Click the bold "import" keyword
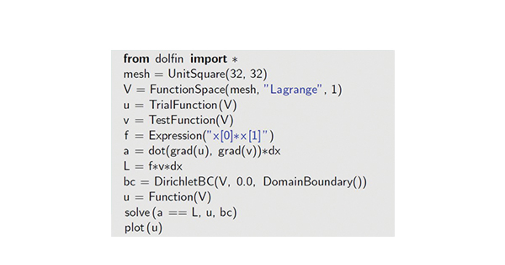The width and height of the screenshot is (505, 265). point(208,59)
